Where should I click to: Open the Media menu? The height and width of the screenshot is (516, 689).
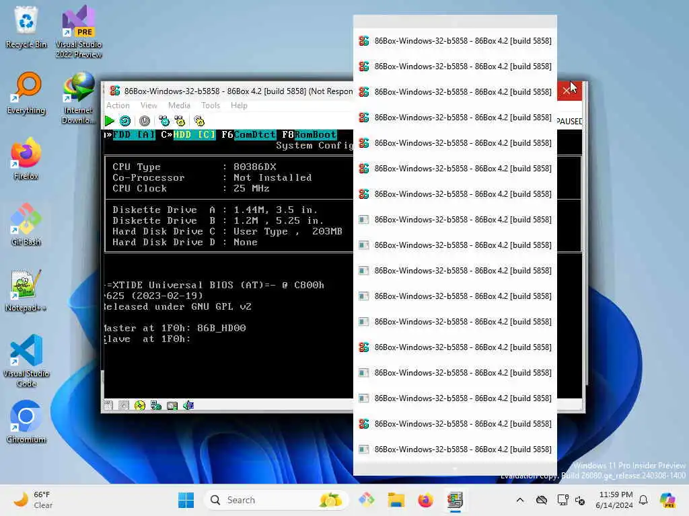[179, 105]
